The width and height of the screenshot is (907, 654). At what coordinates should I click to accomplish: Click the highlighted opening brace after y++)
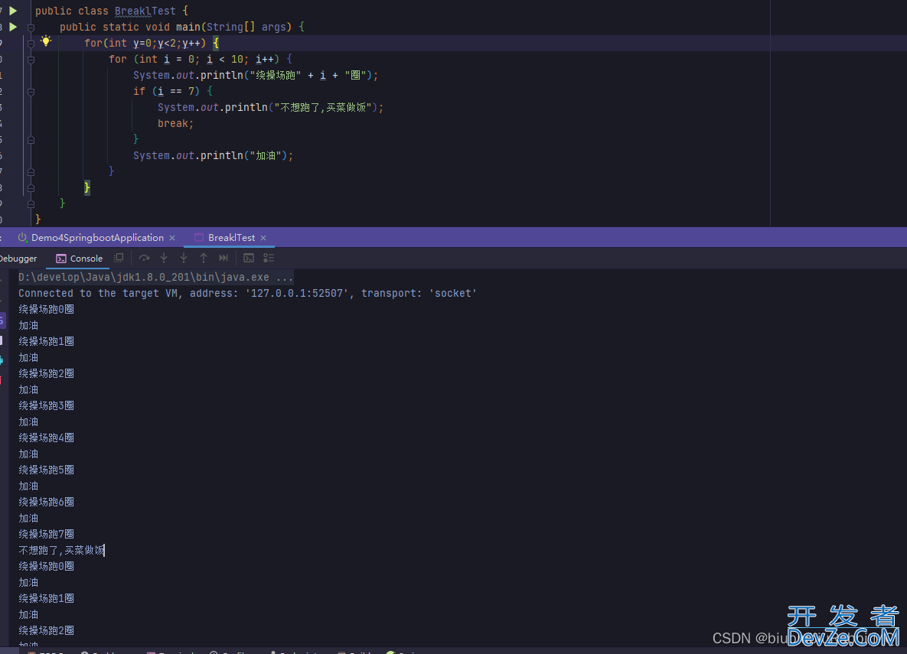click(x=217, y=43)
